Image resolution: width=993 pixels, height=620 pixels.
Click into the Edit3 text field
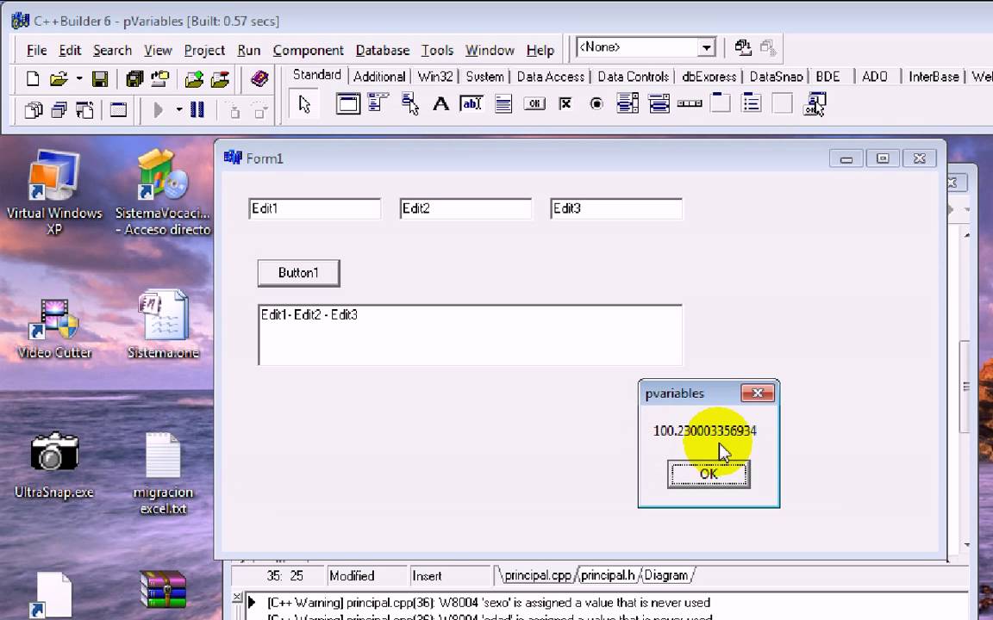(x=617, y=208)
